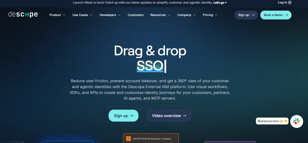Expand the Product dropdown menu
The height and width of the screenshot is (143, 308).
point(57,15)
